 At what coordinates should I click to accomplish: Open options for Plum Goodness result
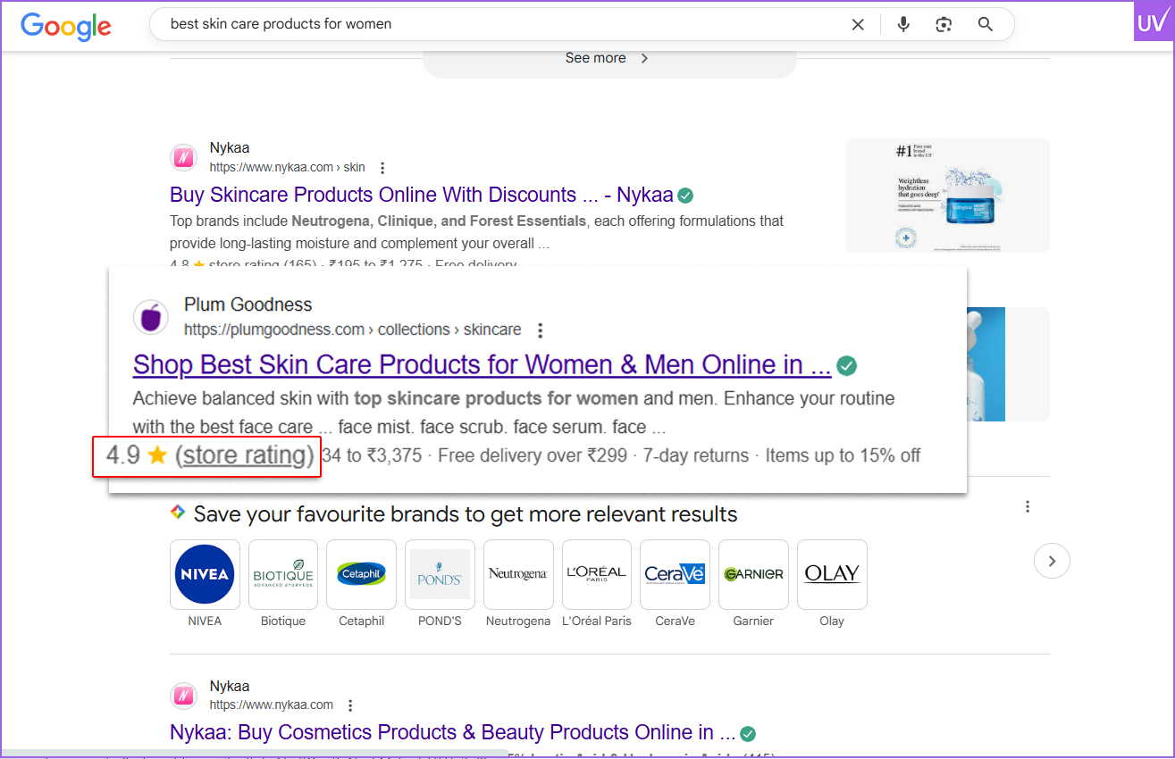(540, 330)
